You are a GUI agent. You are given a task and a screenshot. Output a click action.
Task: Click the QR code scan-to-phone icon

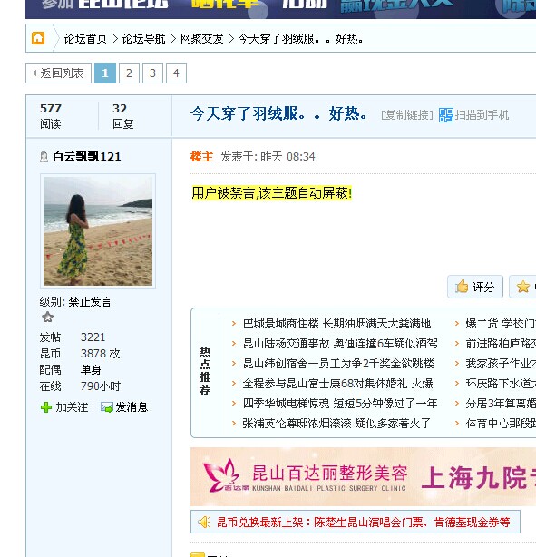(x=446, y=115)
